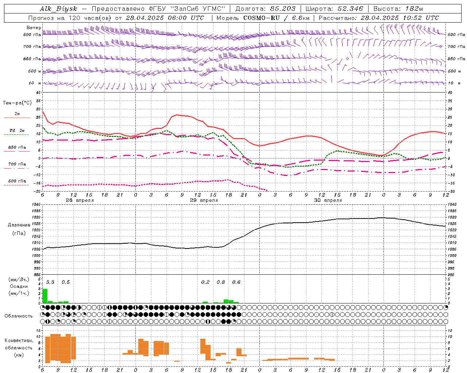Click left 850 гПа wind level label
467x373 pixels.
point(32,59)
